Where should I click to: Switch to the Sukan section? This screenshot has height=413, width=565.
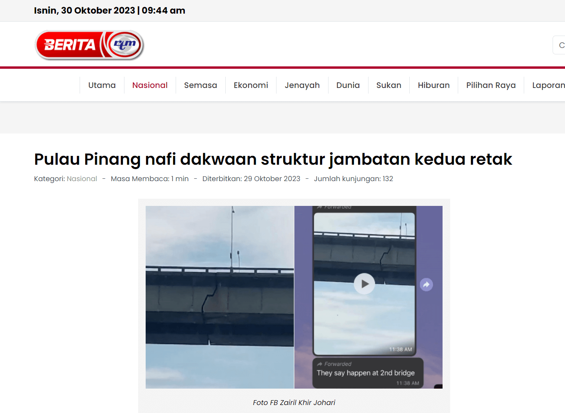(389, 85)
